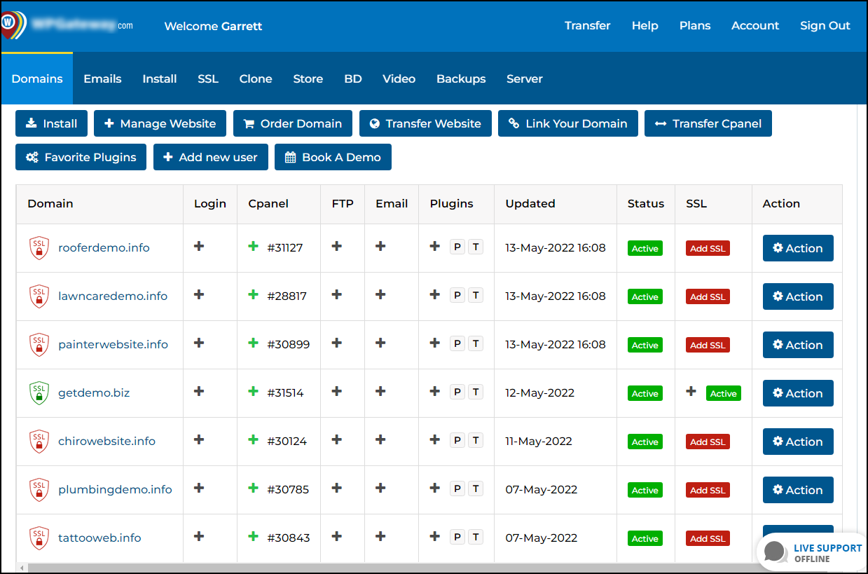
Task: Switch to the Backups tab
Action: tap(461, 78)
